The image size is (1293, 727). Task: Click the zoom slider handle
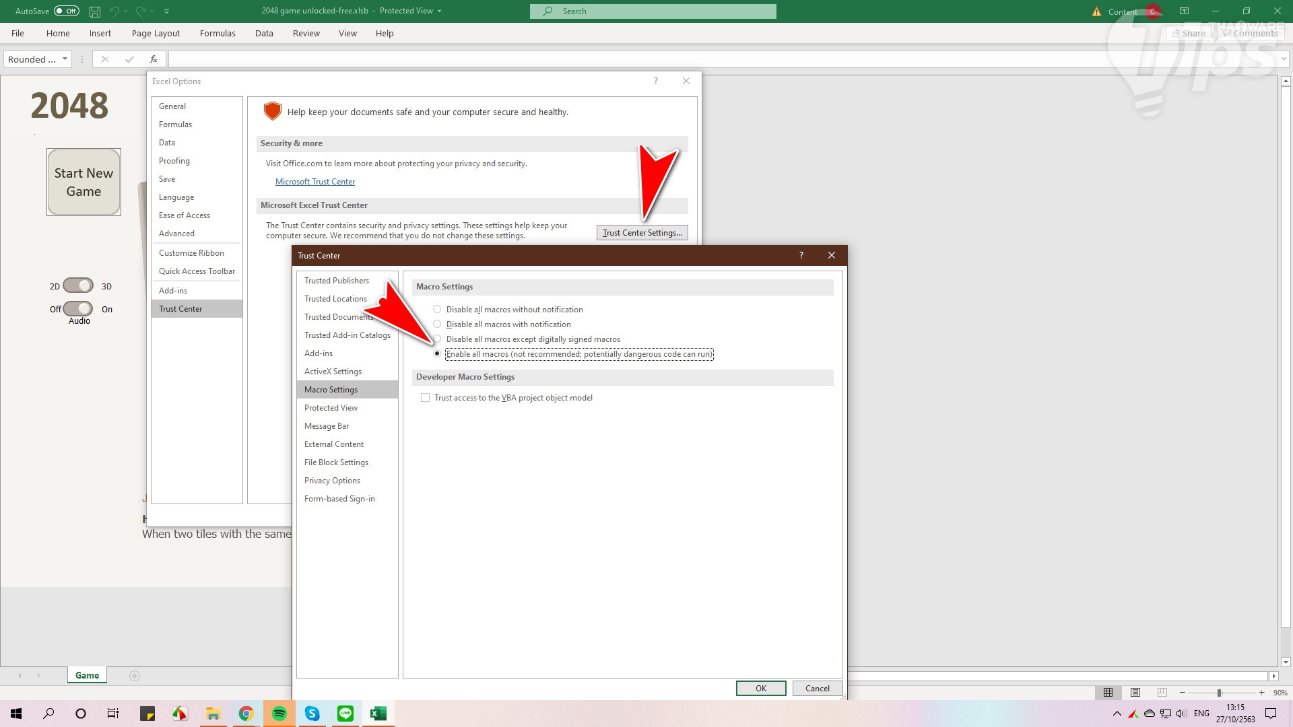coord(1219,693)
